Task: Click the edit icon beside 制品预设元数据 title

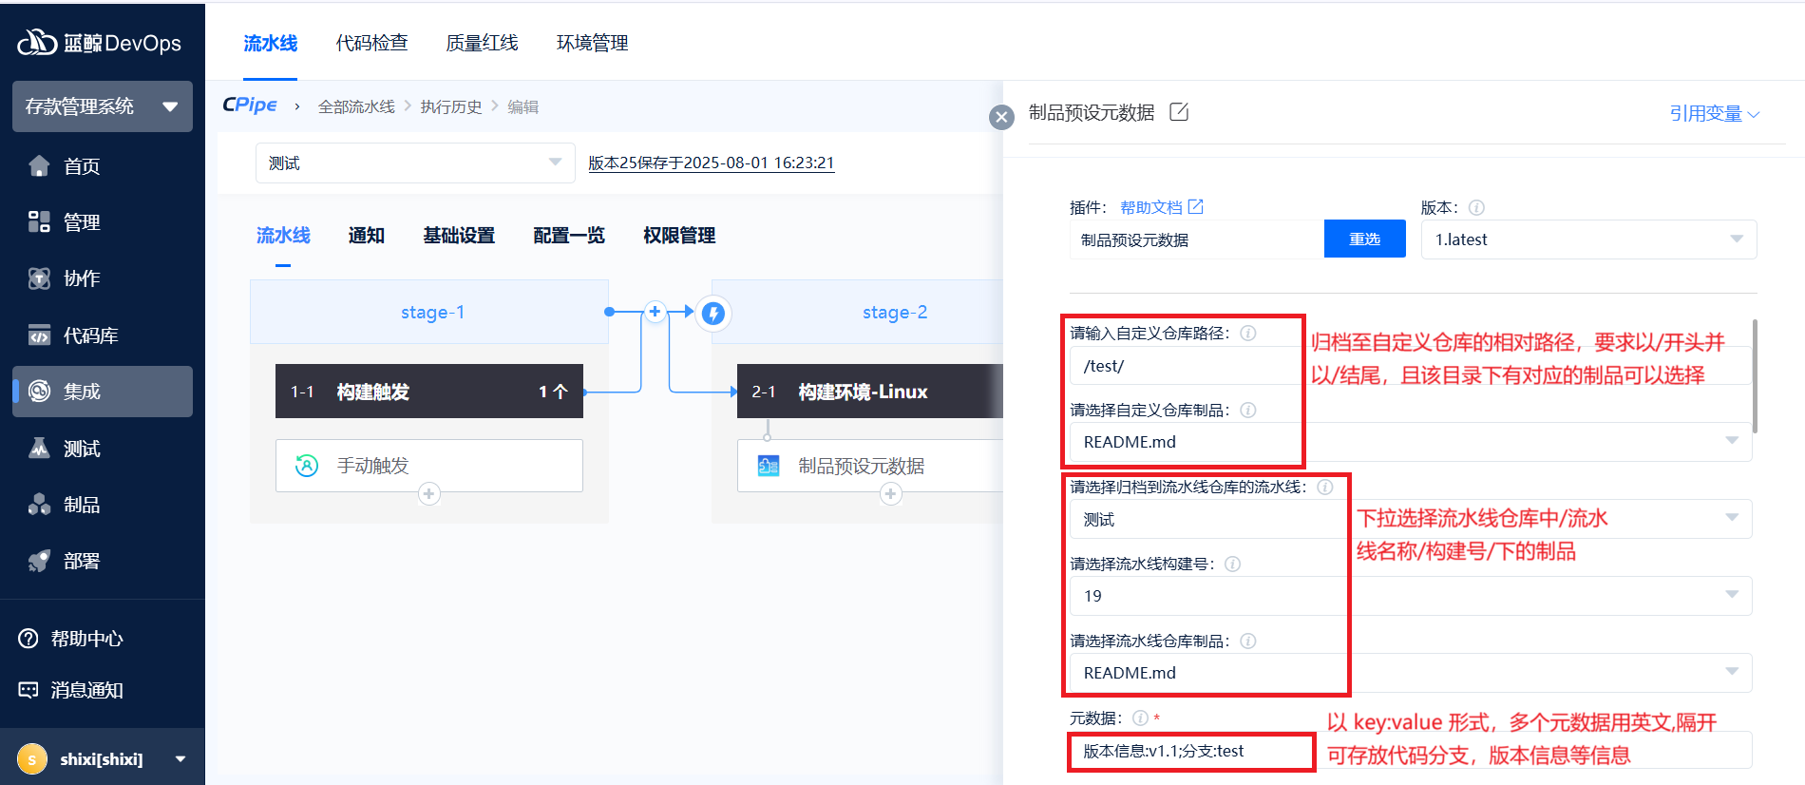Action: [x=1179, y=112]
